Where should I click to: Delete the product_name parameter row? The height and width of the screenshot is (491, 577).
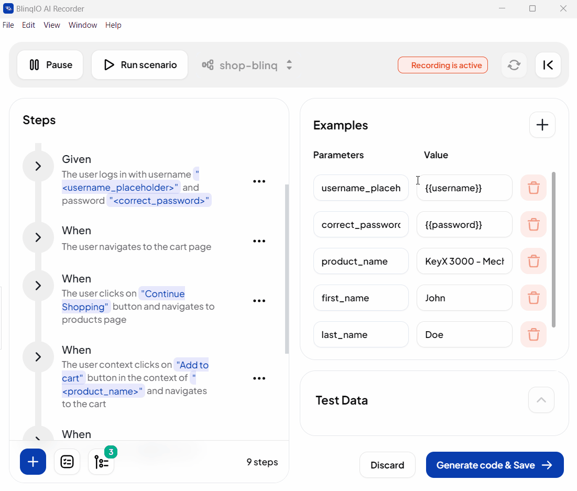[x=533, y=261]
